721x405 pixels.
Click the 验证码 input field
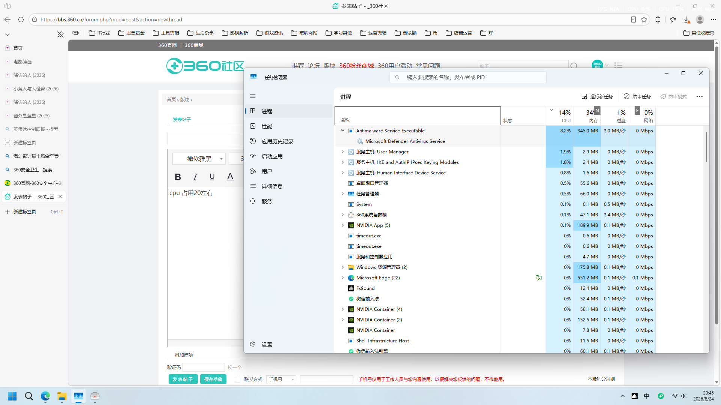(x=204, y=367)
